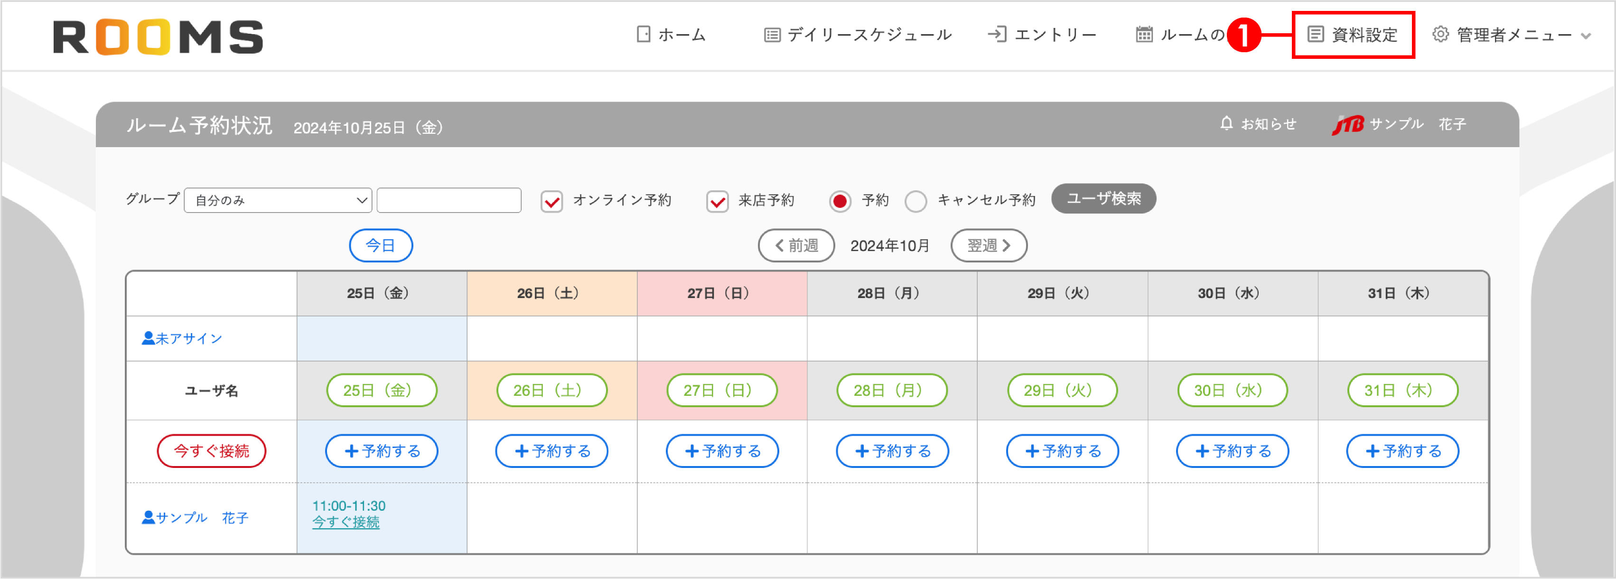
Task: Disable the 来店予約 checkbox
Action: [x=718, y=201]
